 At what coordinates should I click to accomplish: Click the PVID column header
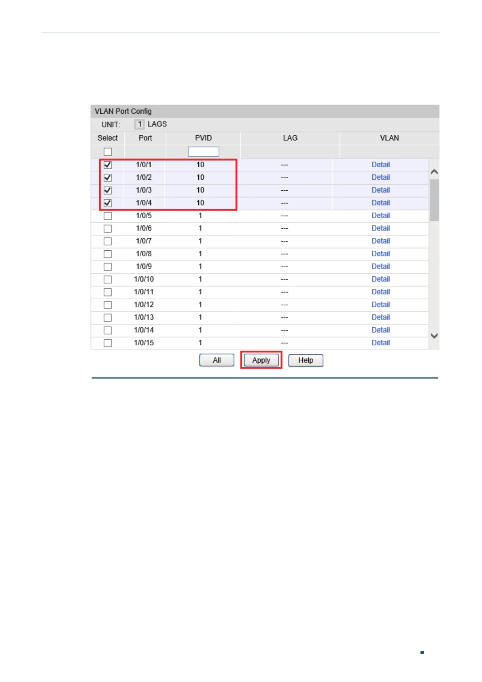coord(203,138)
